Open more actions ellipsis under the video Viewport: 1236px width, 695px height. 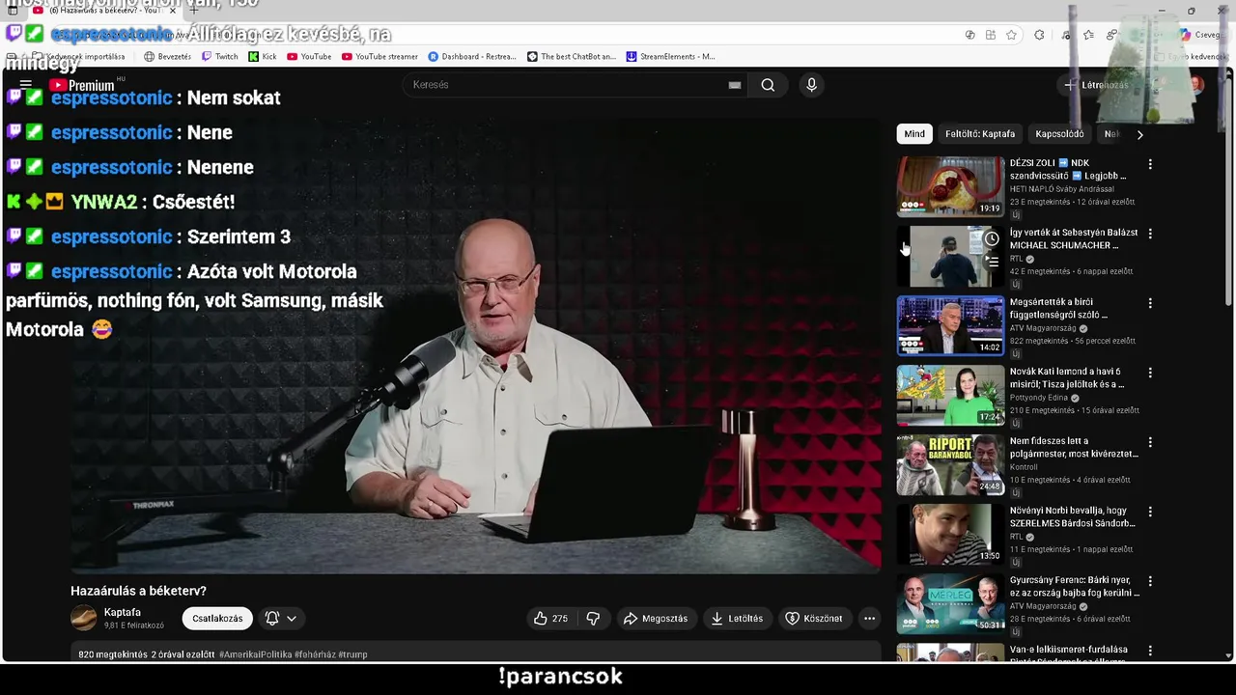click(869, 619)
